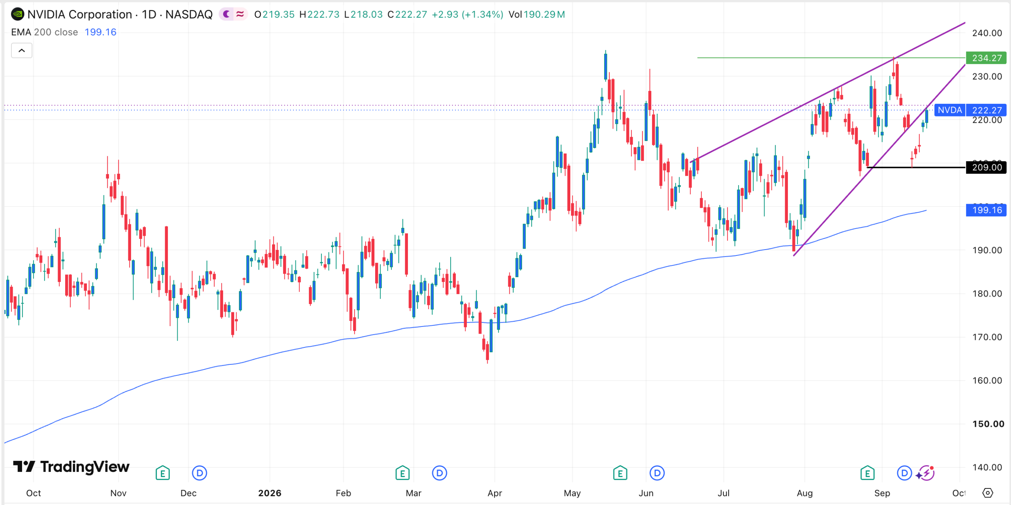Open the June dividend D marker

pos(657,473)
